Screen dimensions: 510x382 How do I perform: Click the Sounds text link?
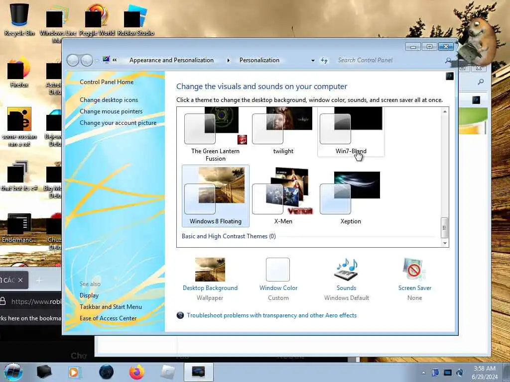click(347, 288)
